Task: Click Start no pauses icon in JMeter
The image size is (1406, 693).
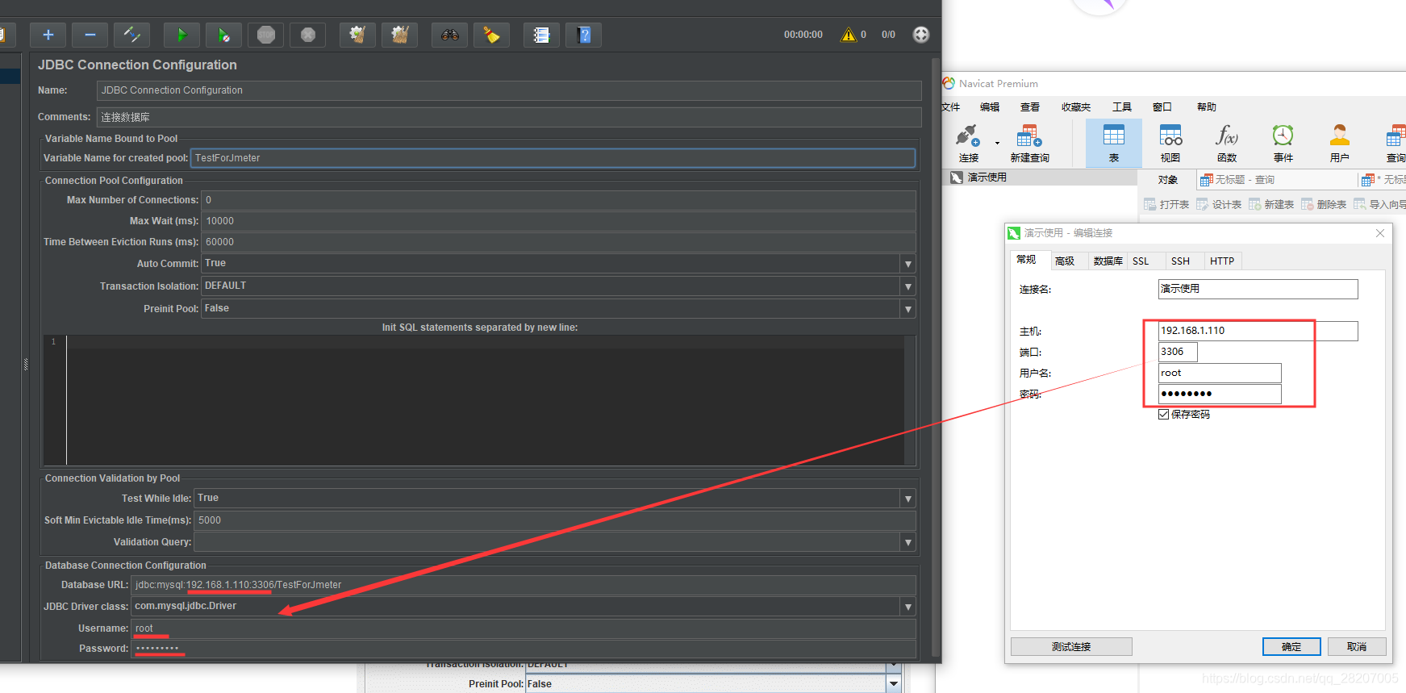Action: (223, 35)
